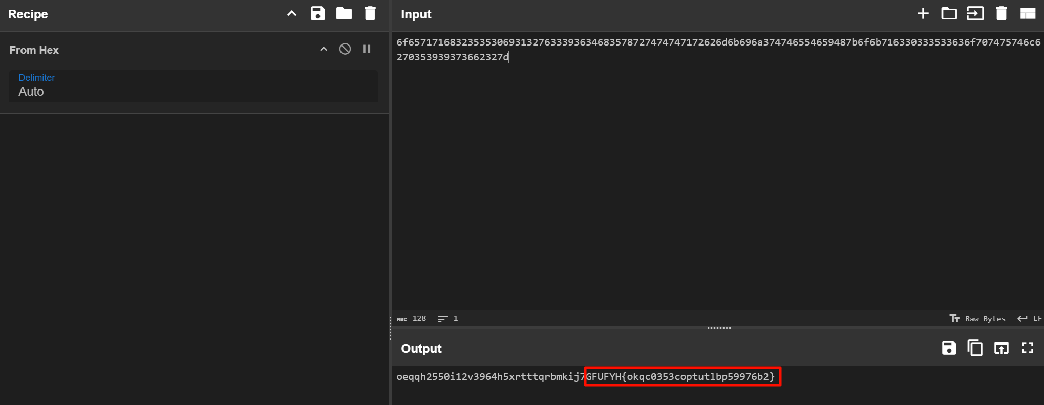Image resolution: width=1044 pixels, height=405 pixels.
Task: Copy raw output to clipboard
Action: point(975,348)
